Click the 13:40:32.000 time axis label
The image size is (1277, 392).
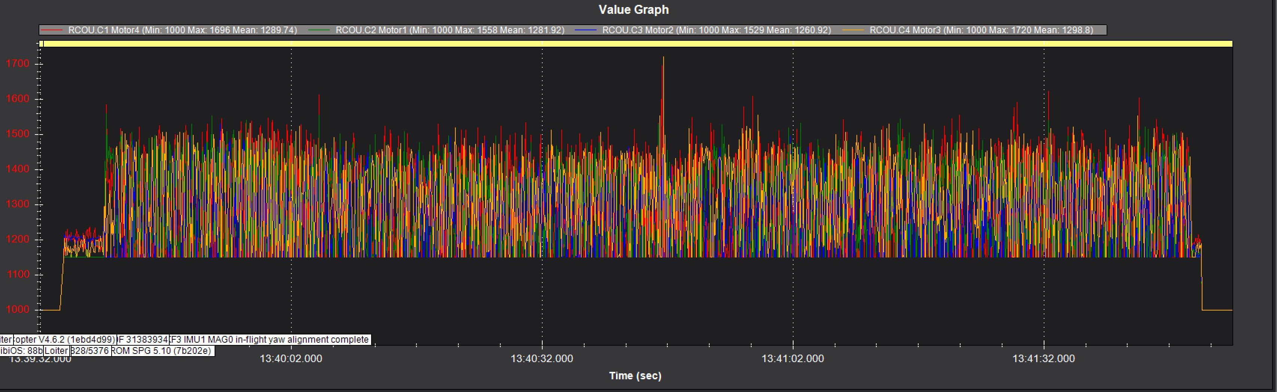pos(542,358)
